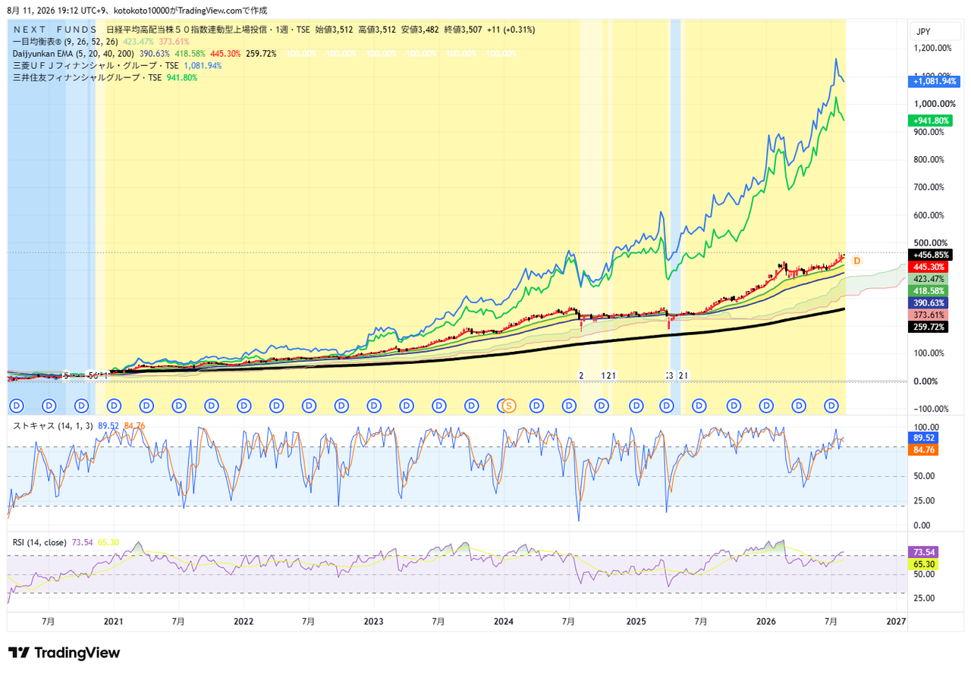Click the yellow 65.30 RSI value tag on the scale
Image resolution: width=971 pixels, height=674 pixels.
coord(924,564)
